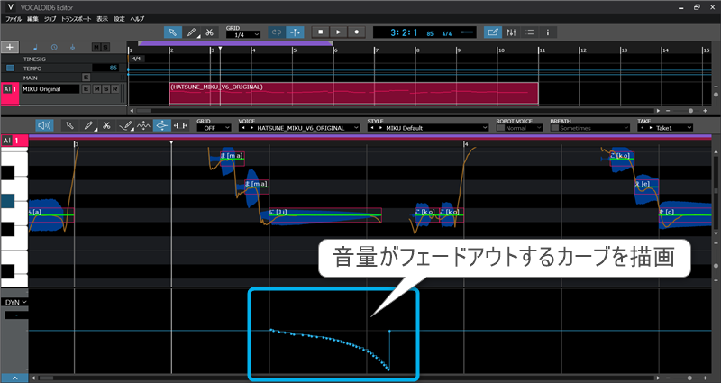This screenshot has width=721, height=383.
Task: Open the editor GRID OFF dropdown
Action: (214, 128)
